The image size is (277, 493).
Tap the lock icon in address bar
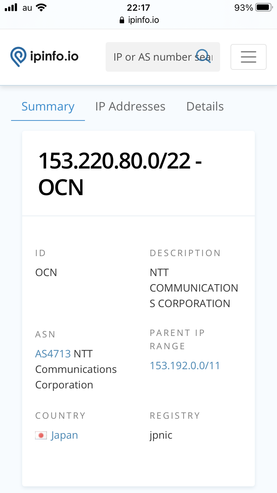(122, 20)
